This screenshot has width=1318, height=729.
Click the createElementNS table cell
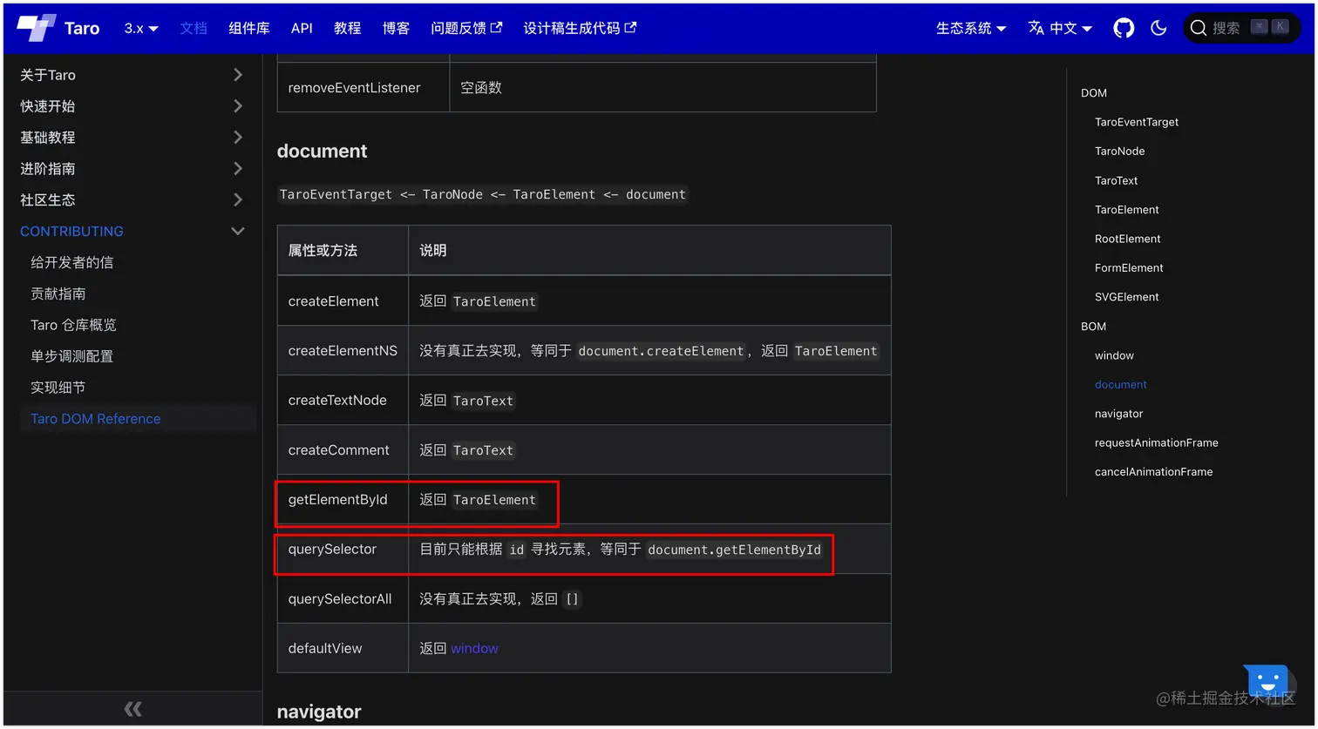343,351
